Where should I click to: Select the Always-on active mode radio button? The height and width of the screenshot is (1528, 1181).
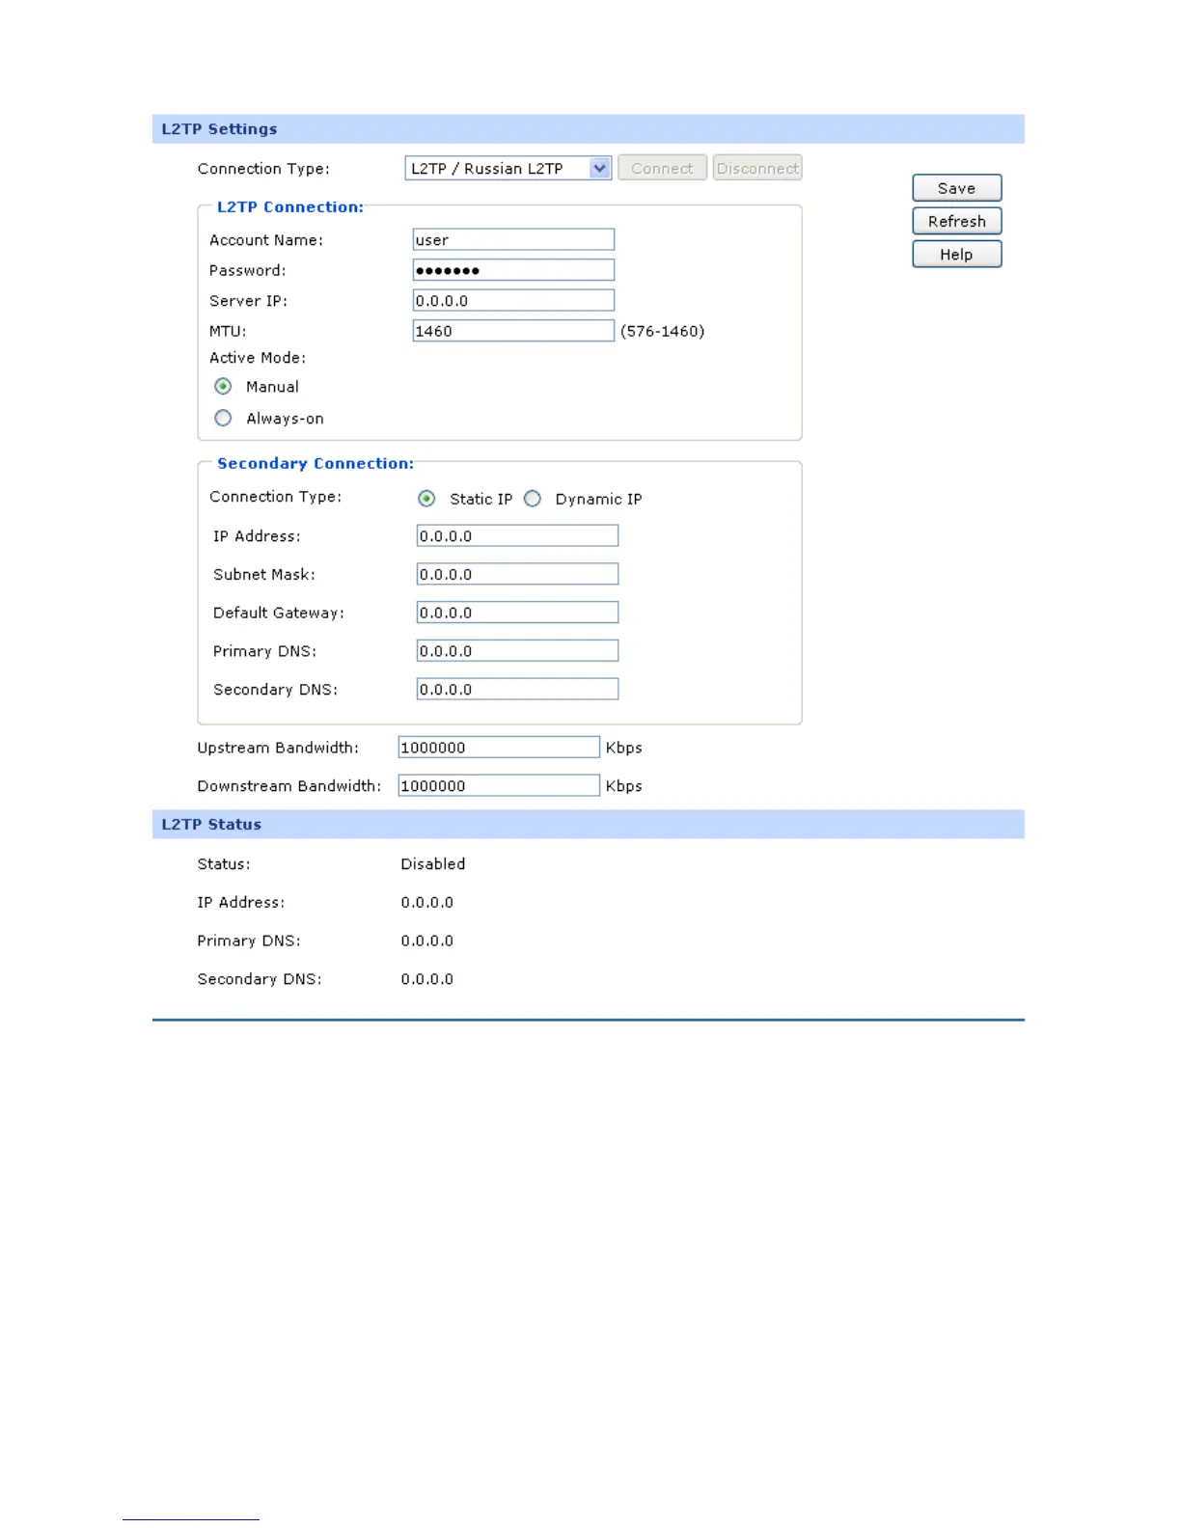[x=223, y=418]
